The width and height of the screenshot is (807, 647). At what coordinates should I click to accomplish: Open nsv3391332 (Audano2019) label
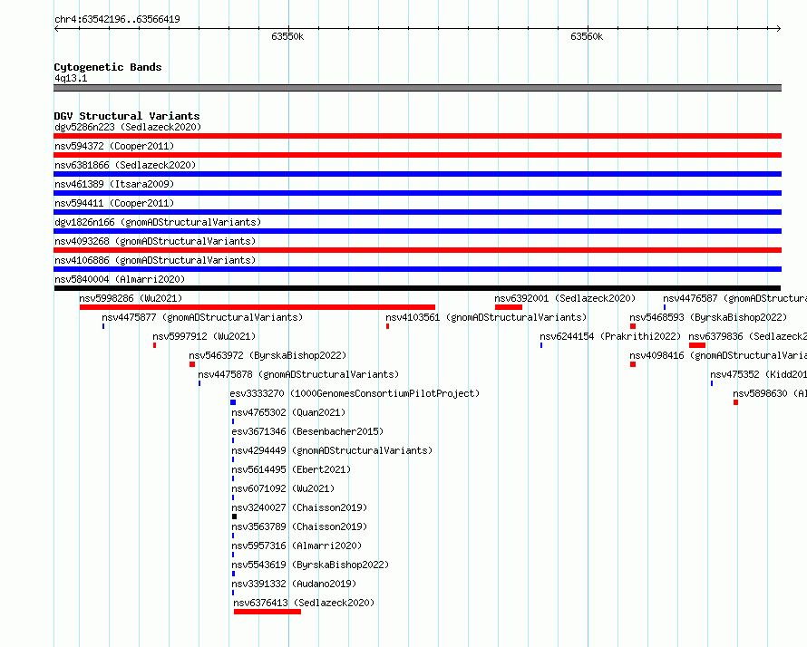point(294,584)
